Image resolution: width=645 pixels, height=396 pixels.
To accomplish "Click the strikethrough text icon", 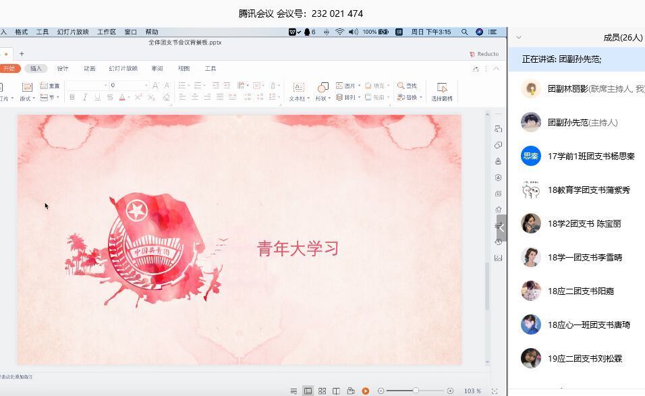I will tap(109, 98).
